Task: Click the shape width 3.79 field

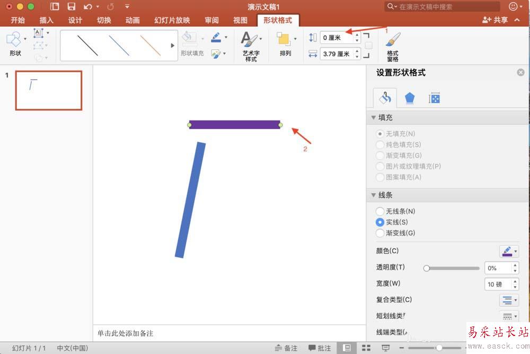Action: [x=337, y=54]
